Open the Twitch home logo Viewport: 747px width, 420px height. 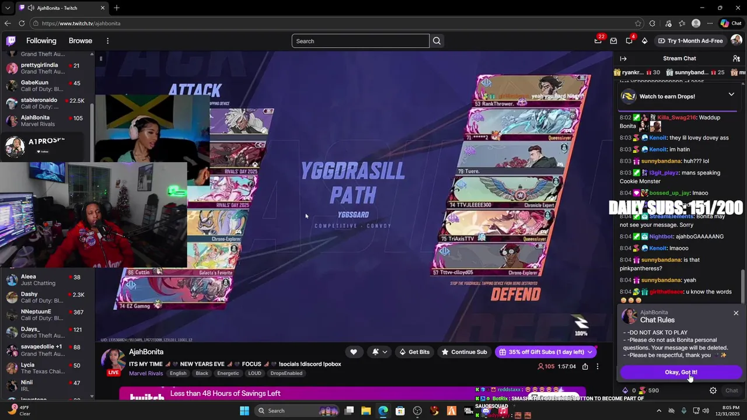click(x=11, y=41)
